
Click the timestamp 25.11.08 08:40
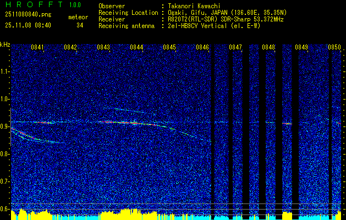tap(28, 25)
